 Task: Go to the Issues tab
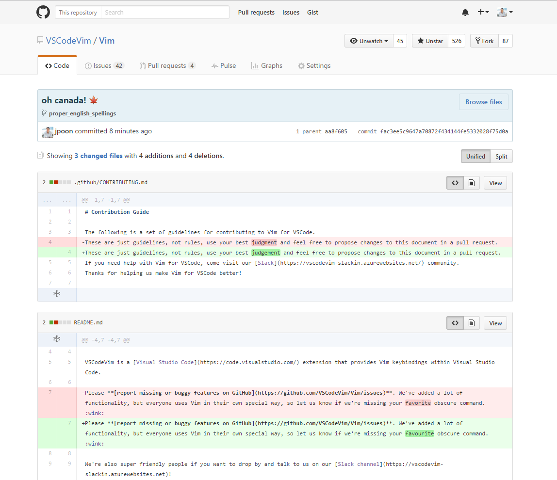104,65
